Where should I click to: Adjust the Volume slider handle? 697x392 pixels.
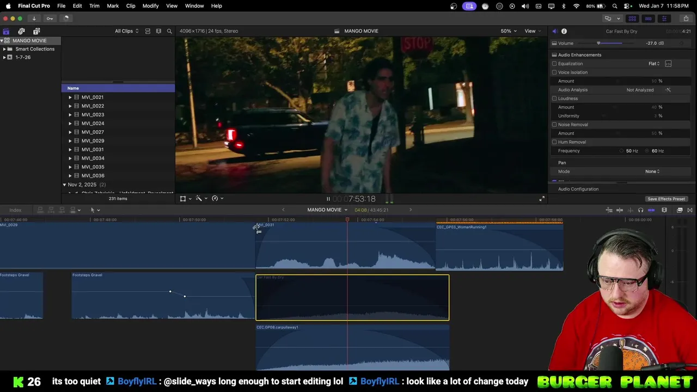pos(598,43)
